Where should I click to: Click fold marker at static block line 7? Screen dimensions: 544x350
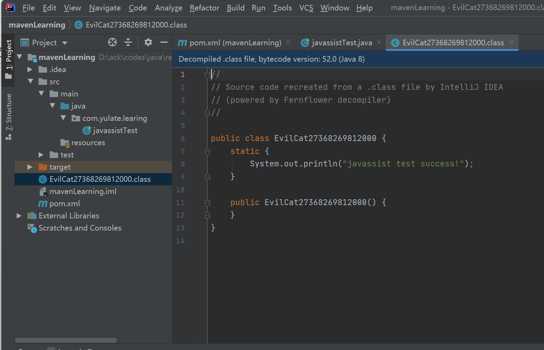click(x=207, y=151)
